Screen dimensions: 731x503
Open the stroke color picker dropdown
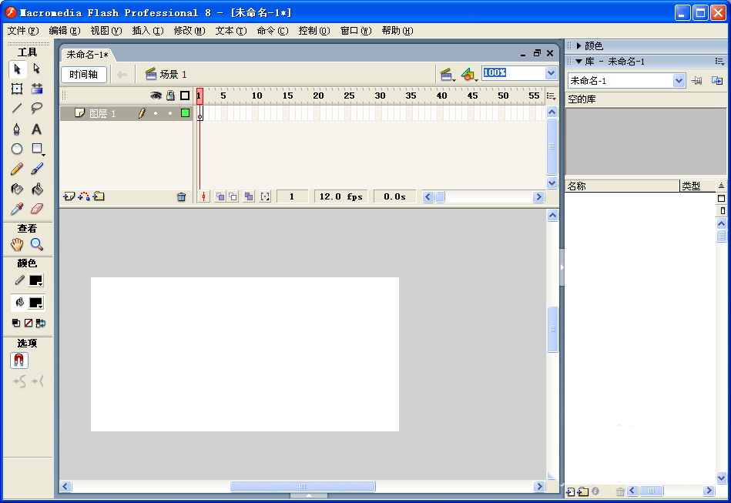click(36, 280)
